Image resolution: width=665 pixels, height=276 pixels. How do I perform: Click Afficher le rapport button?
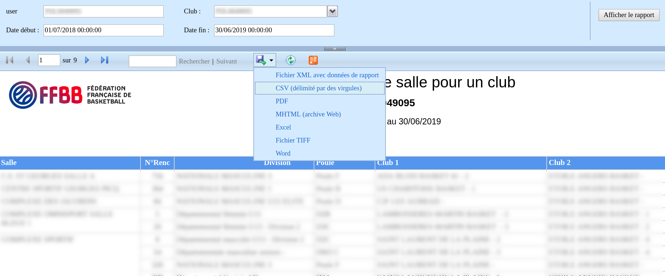[x=629, y=15]
